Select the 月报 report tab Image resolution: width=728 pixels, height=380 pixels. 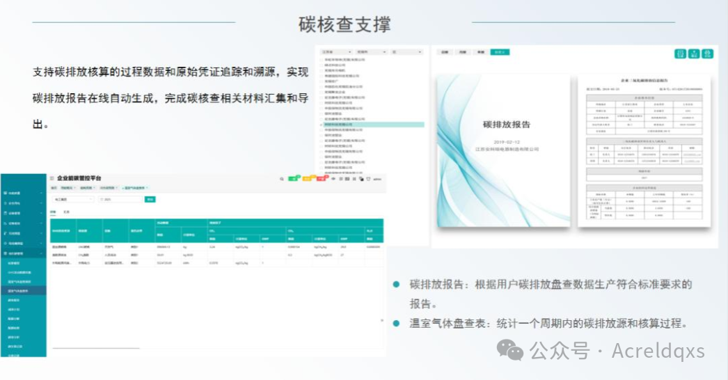point(463,52)
